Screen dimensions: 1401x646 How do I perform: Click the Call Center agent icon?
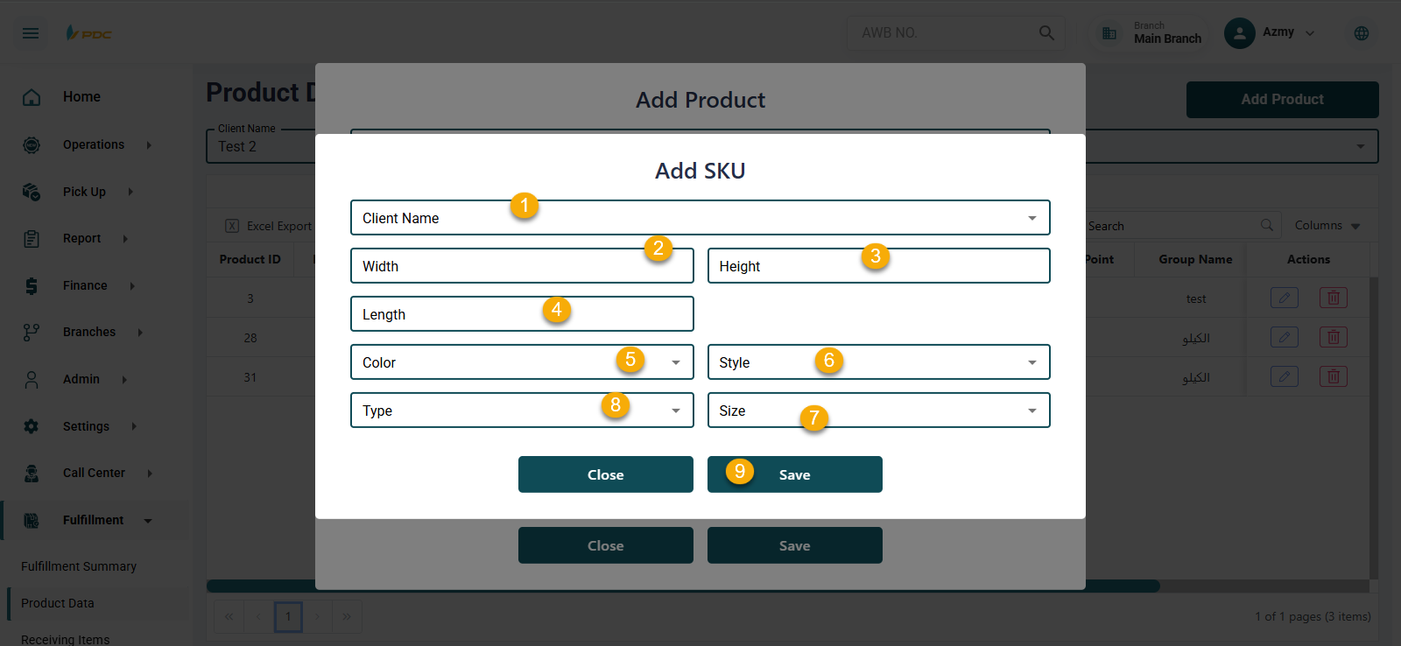(32, 473)
